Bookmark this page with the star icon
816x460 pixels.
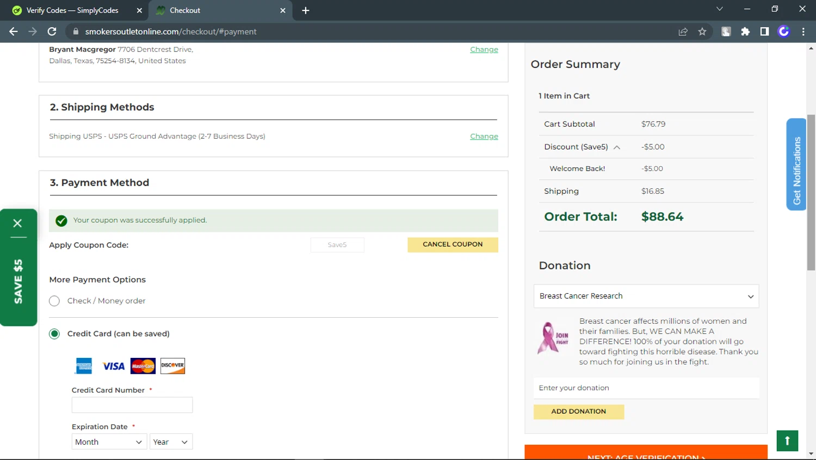(702, 31)
